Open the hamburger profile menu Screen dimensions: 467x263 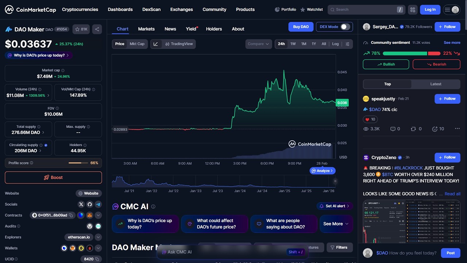pos(451,9)
